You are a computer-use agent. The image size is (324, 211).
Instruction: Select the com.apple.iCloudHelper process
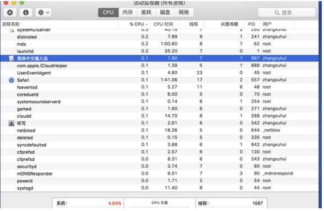click(x=42, y=66)
